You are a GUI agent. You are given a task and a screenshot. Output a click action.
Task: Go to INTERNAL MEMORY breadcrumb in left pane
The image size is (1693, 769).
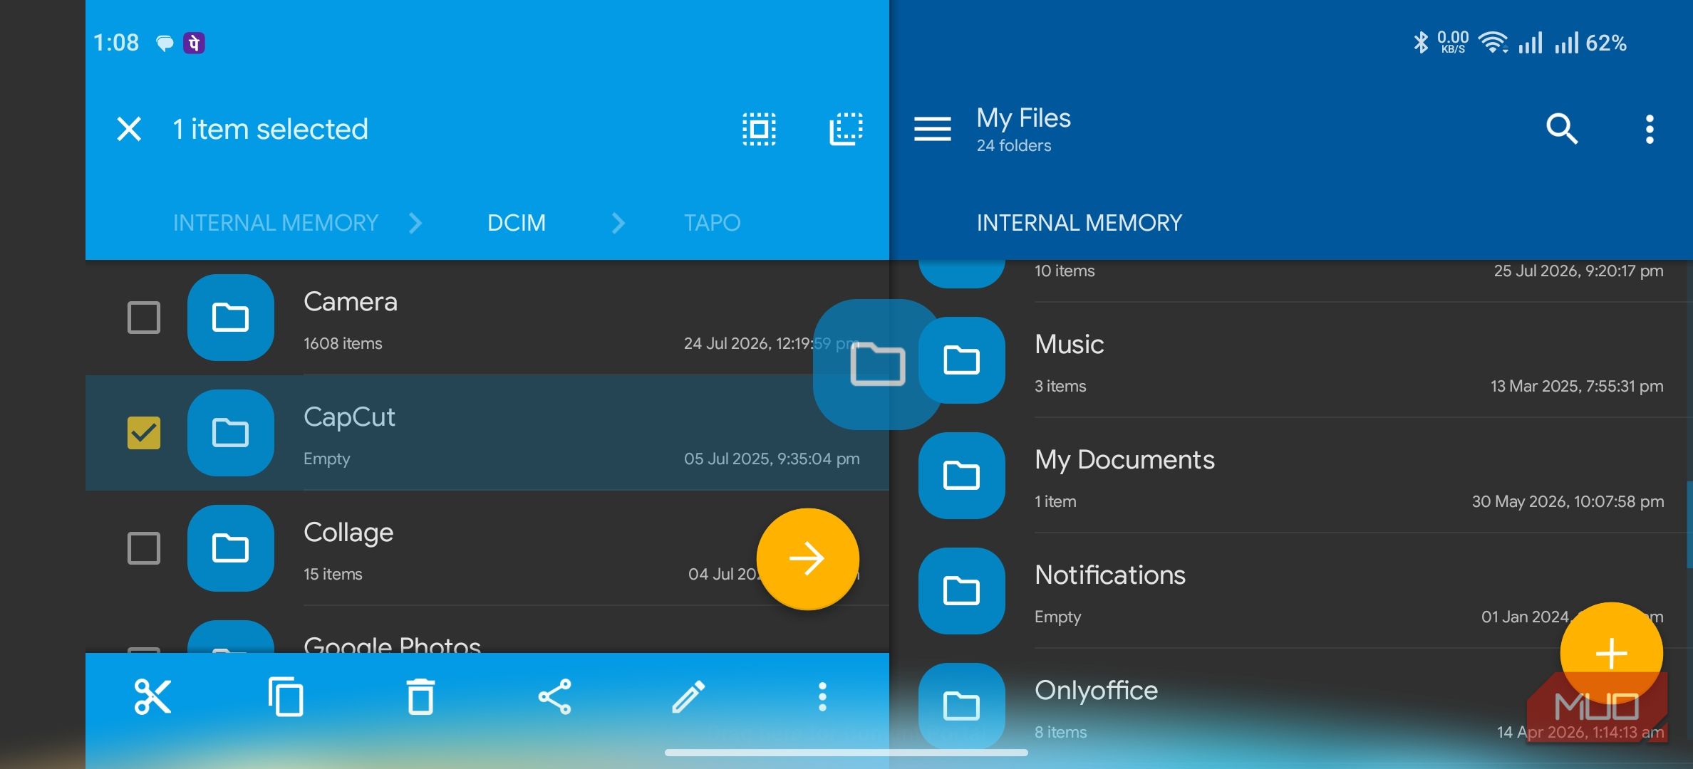[x=275, y=223]
